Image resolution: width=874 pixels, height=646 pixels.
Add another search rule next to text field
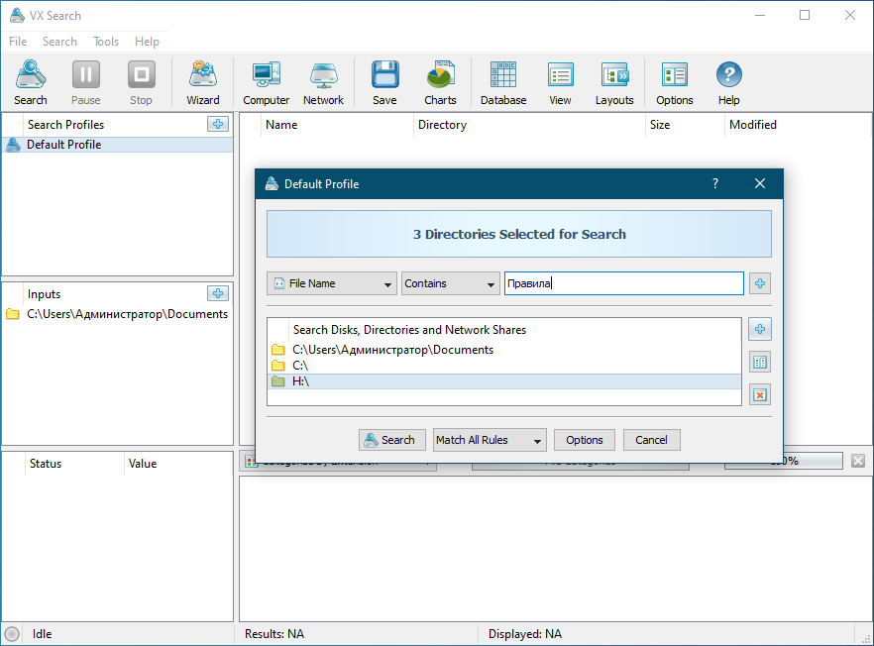click(760, 283)
